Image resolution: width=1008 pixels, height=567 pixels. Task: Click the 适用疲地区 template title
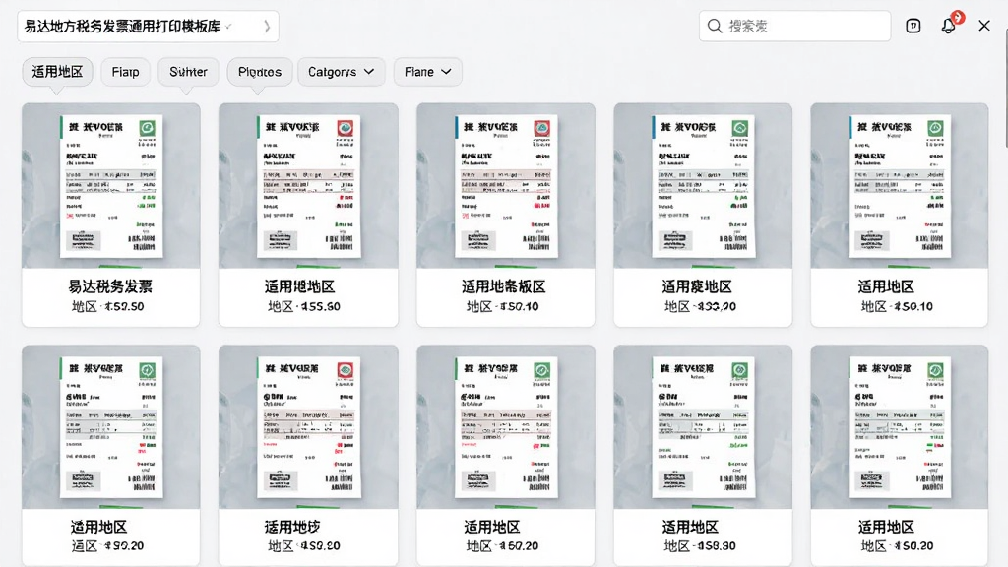click(698, 286)
